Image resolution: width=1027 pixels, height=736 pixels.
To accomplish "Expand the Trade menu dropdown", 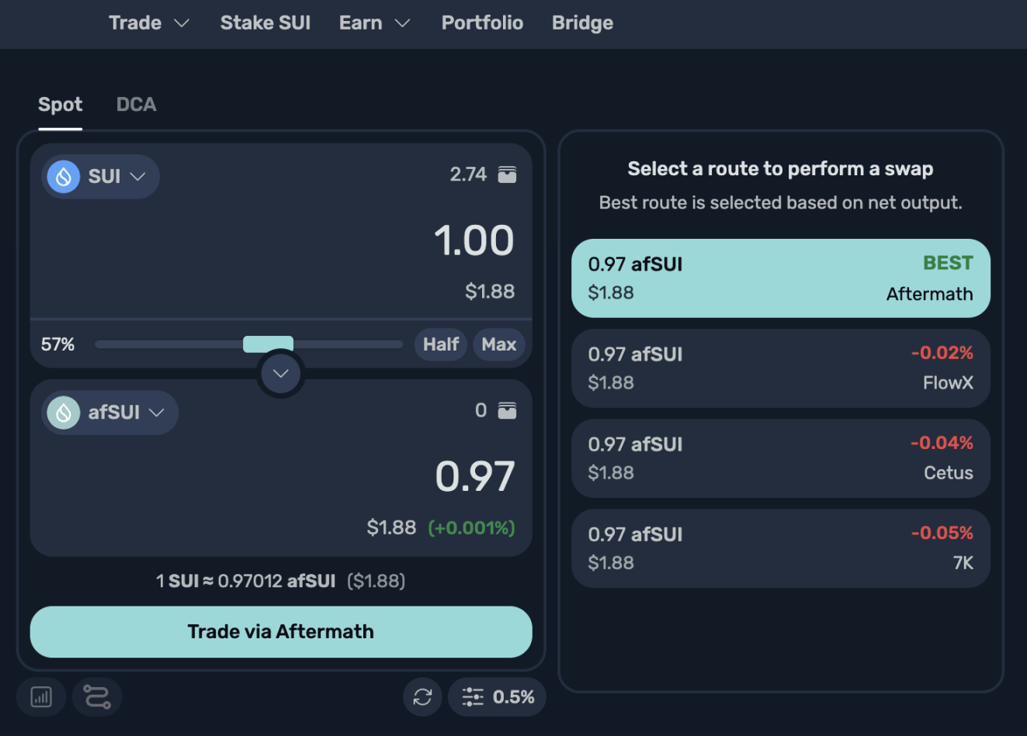I will [x=149, y=23].
